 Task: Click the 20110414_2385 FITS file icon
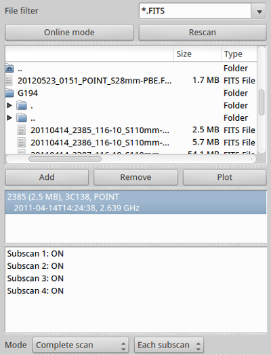click(x=22, y=130)
